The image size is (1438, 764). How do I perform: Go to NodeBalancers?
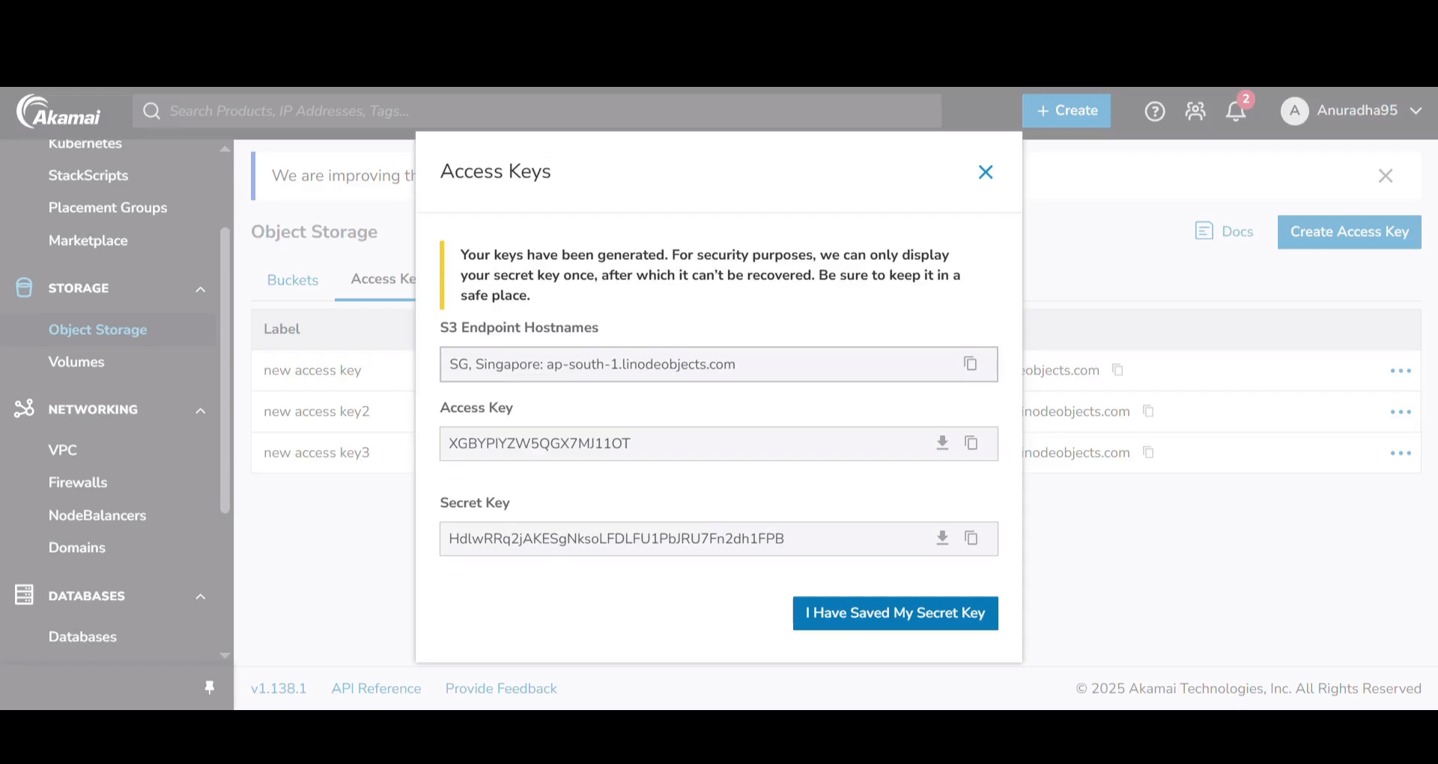pos(97,515)
